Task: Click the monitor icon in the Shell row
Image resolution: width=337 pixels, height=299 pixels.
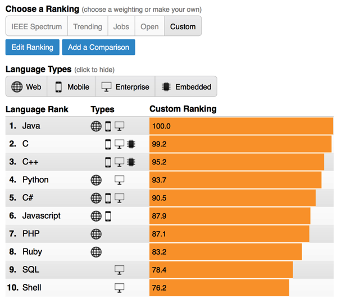Action: tap(119, 288)
